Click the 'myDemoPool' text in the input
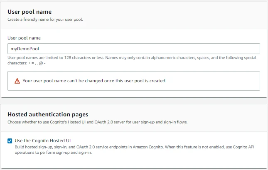The height and width of the screenshot is (170, 268). tap(22, 49)
